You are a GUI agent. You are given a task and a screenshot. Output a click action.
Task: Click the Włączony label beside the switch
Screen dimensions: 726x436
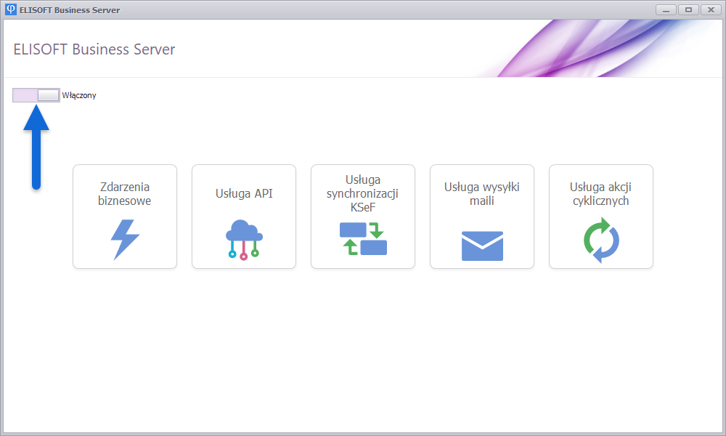(79, 95)
